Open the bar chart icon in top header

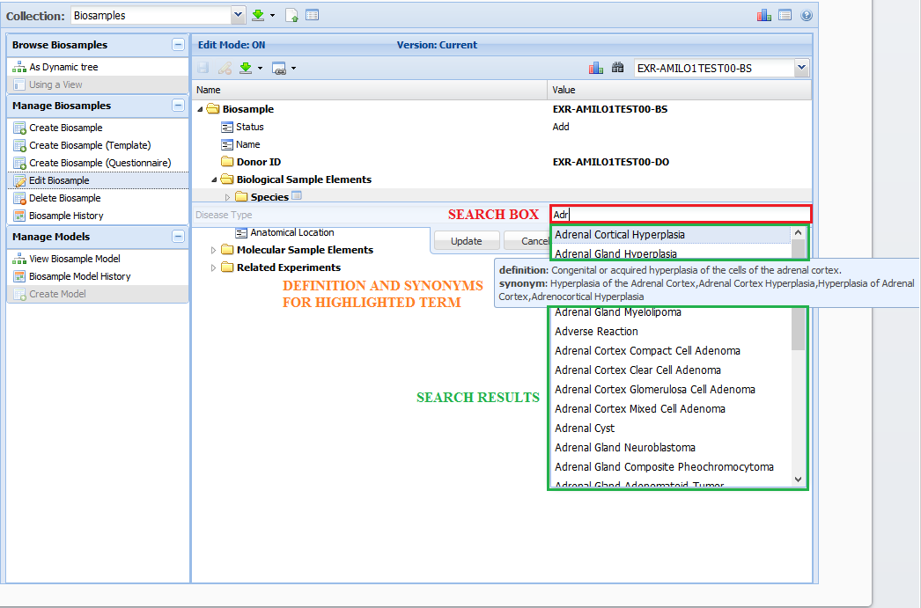764,15
